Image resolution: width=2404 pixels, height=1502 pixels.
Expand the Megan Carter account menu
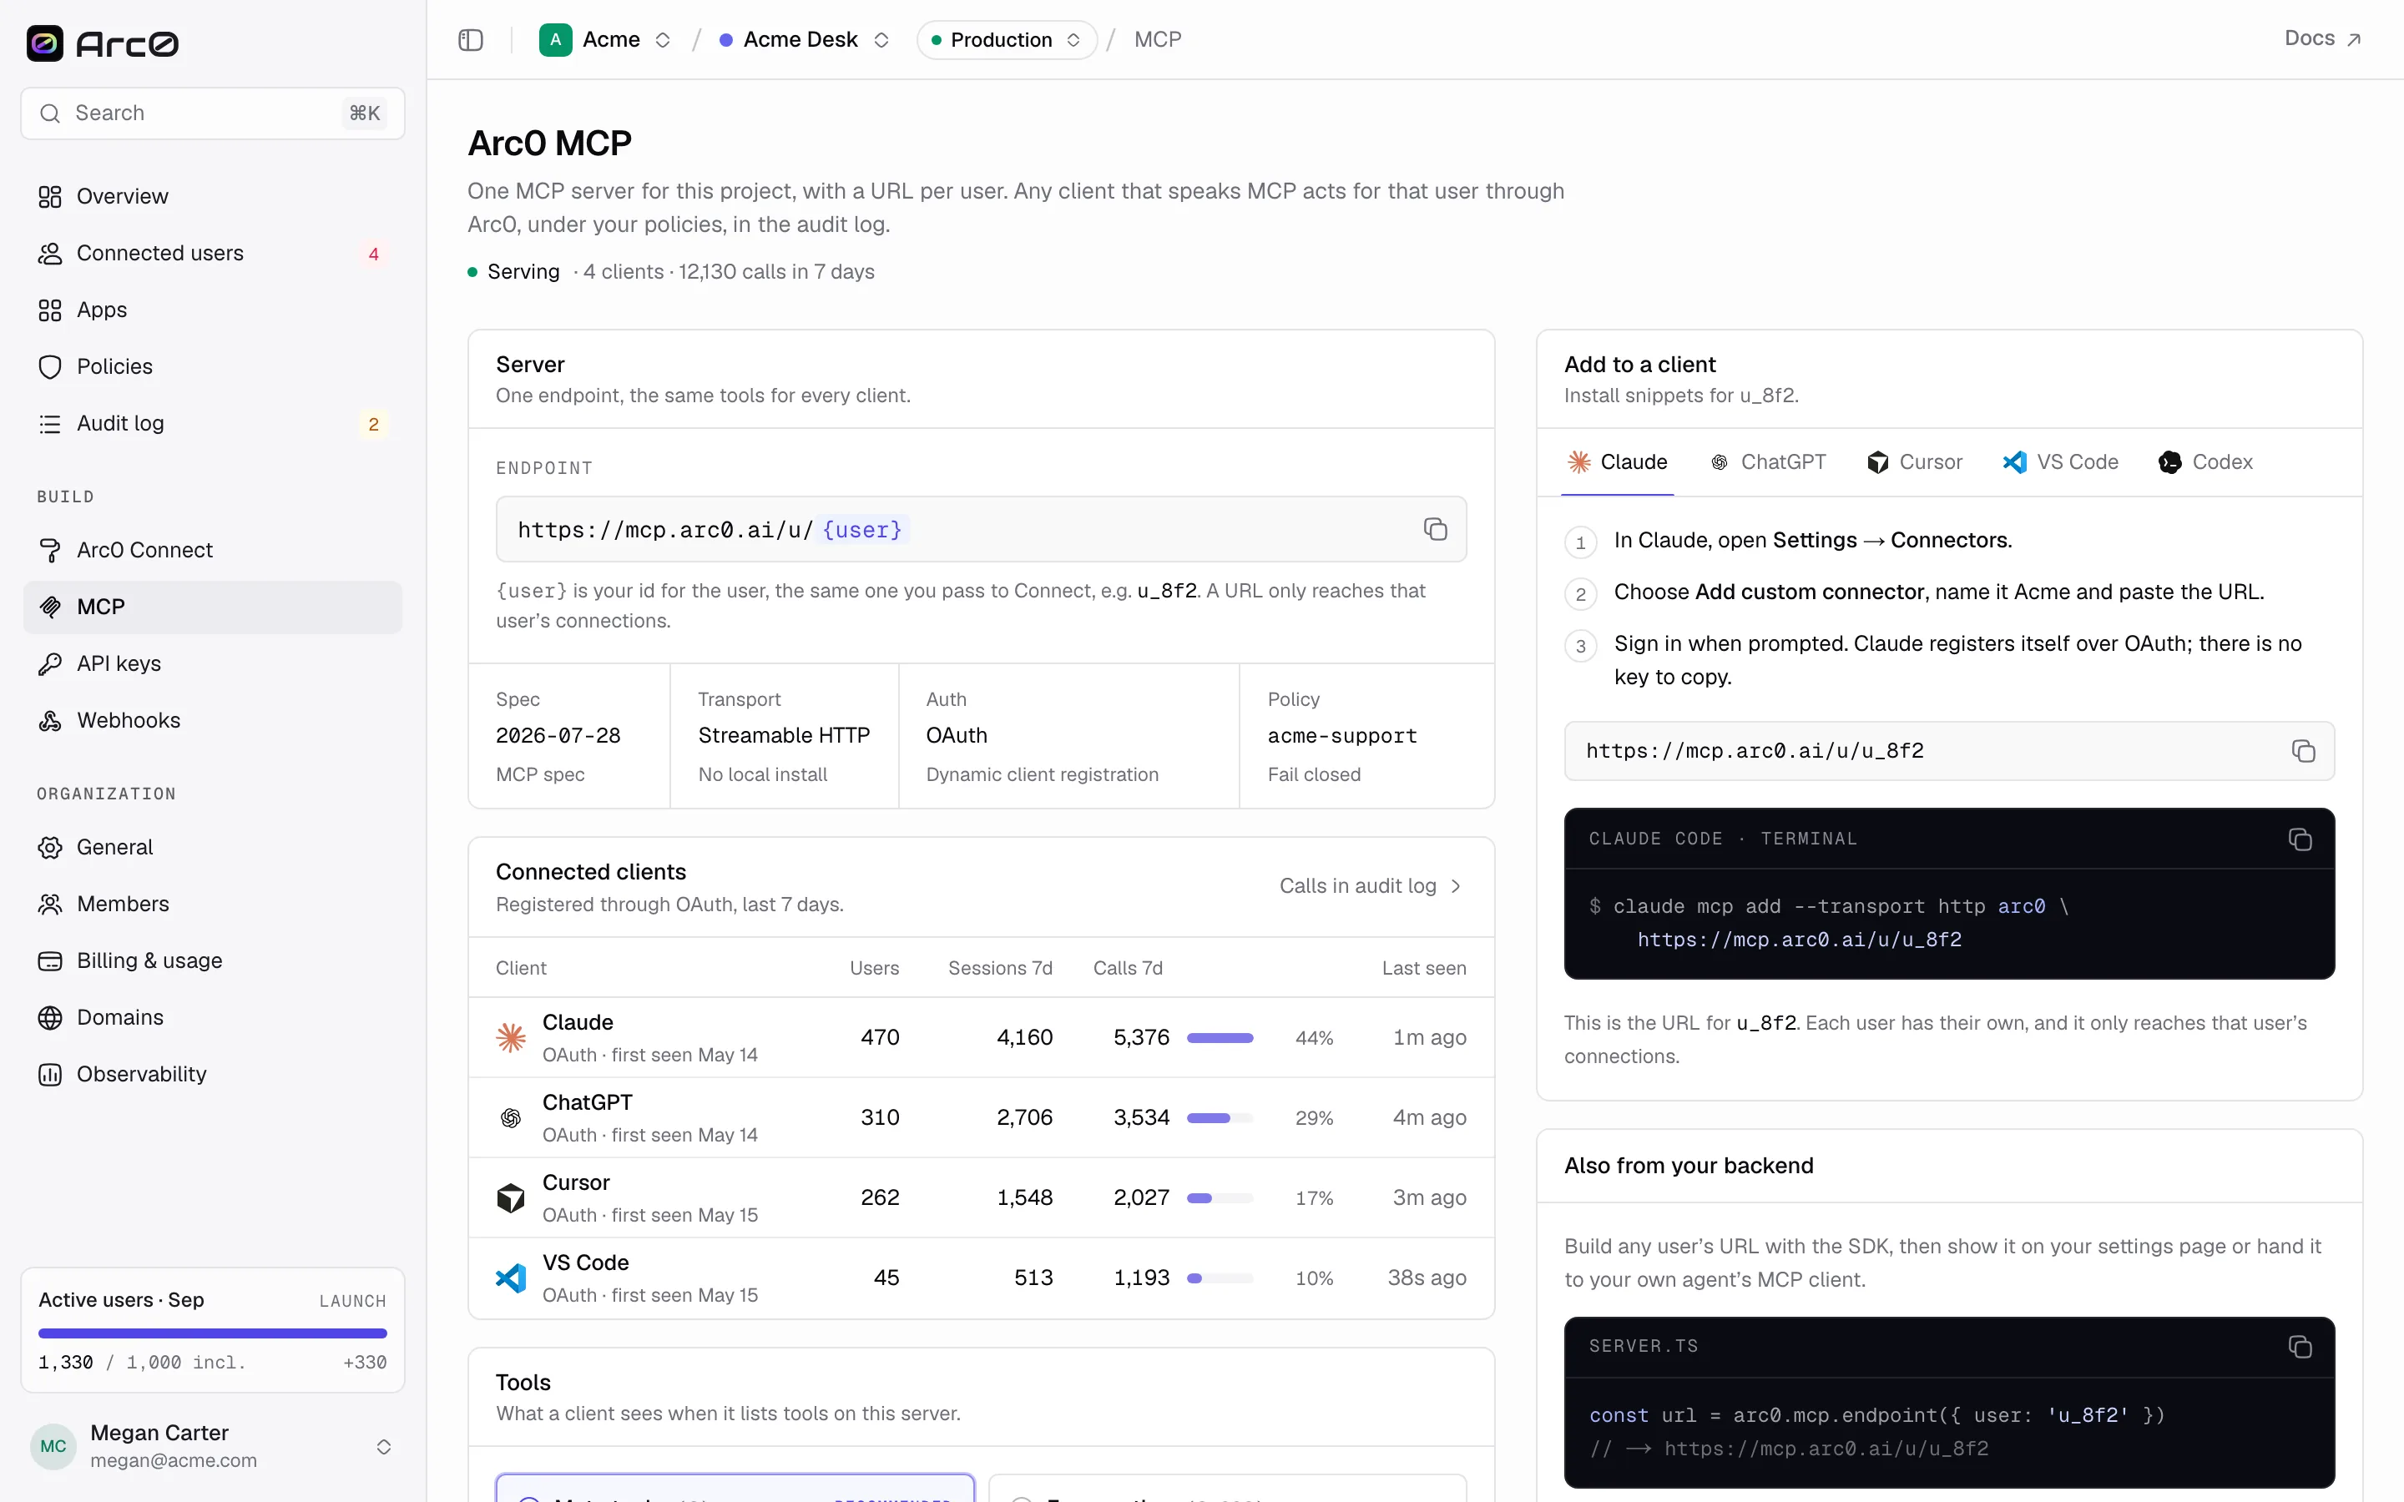(x=383, y=1446)
